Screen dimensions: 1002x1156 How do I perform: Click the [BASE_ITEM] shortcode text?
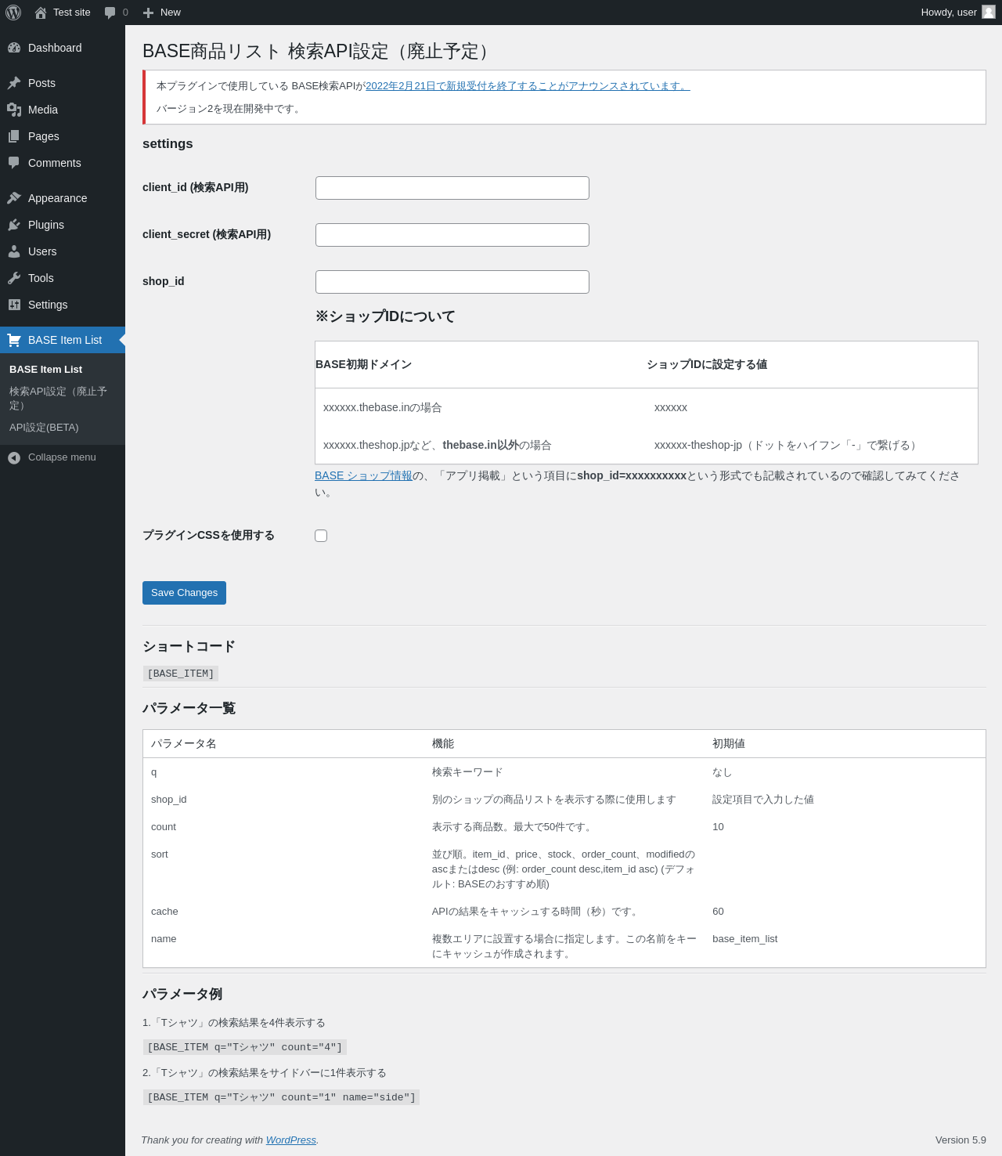click(x=181, y=674)
